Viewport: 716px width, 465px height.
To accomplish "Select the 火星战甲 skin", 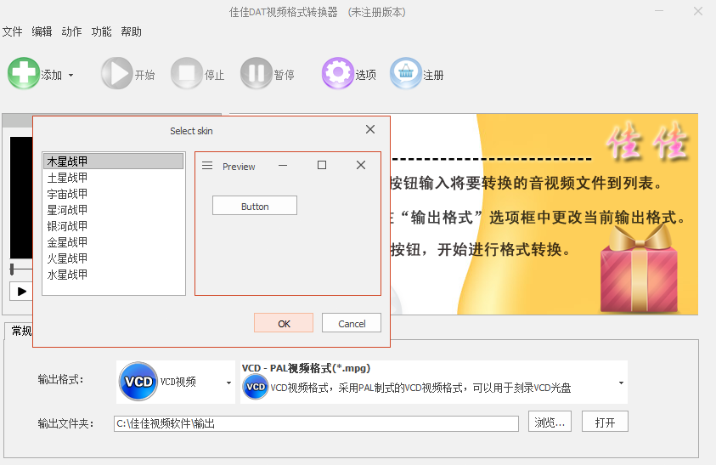I will (x=113, y=258).
